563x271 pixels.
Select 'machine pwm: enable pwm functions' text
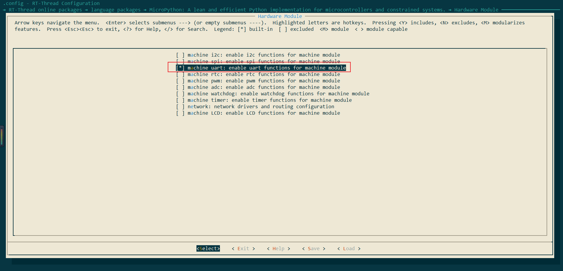pyautogui.click(x=236, y=81)
